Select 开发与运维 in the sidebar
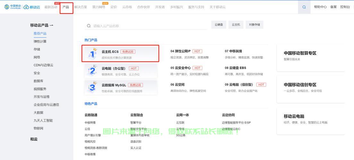Viewport: 354px width, 160px height. 42,97
